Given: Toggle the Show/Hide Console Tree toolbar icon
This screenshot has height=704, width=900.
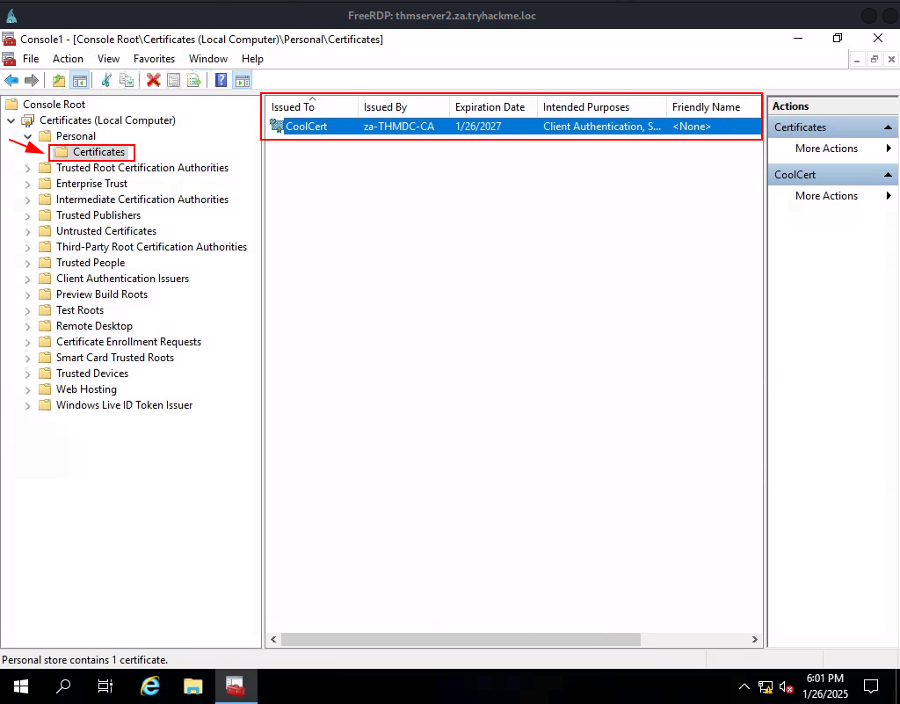Looking at the screenshot, I should click(80, 80).
